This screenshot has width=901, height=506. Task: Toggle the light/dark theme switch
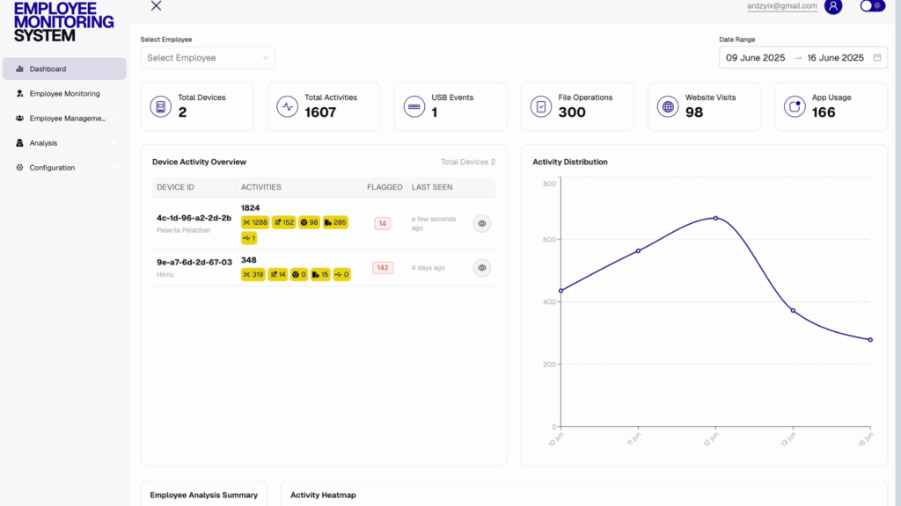point(872,6)
